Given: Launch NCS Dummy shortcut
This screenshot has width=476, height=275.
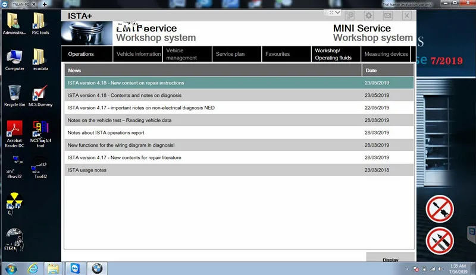Looking at the screenshot, I should pos(40,96).
